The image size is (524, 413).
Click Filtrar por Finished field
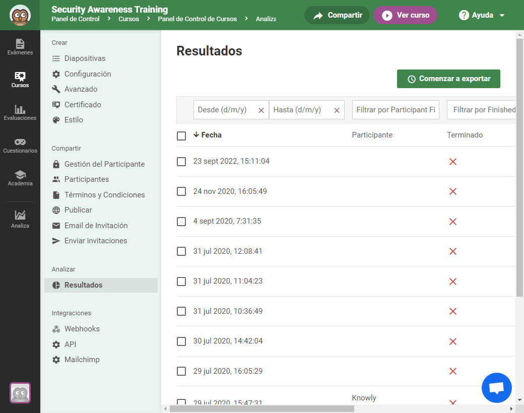(x=481, y=110)
